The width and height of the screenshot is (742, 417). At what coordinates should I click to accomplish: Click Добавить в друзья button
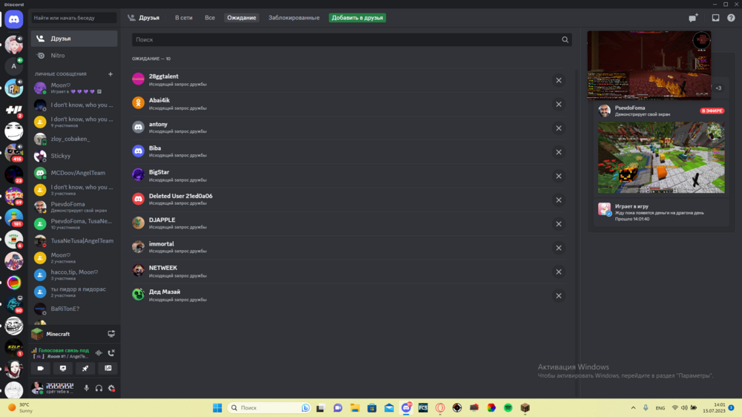(x=358, y=18)
